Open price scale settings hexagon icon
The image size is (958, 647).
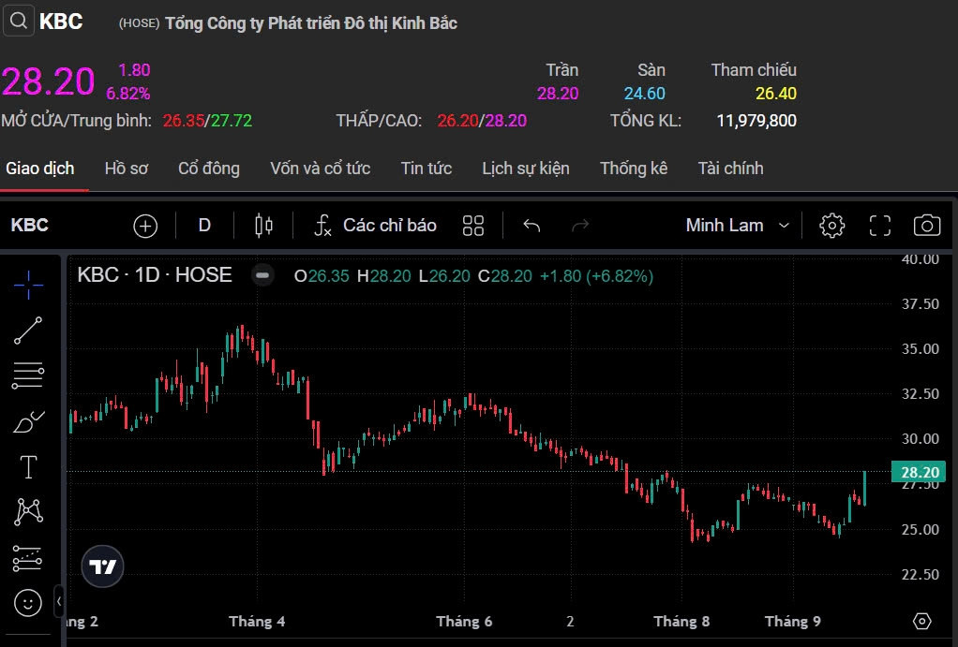point(921,622)
